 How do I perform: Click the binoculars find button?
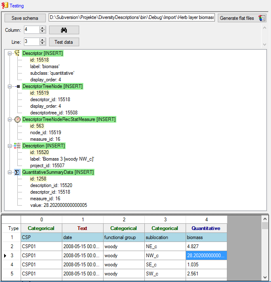click(x=64, y=30)
